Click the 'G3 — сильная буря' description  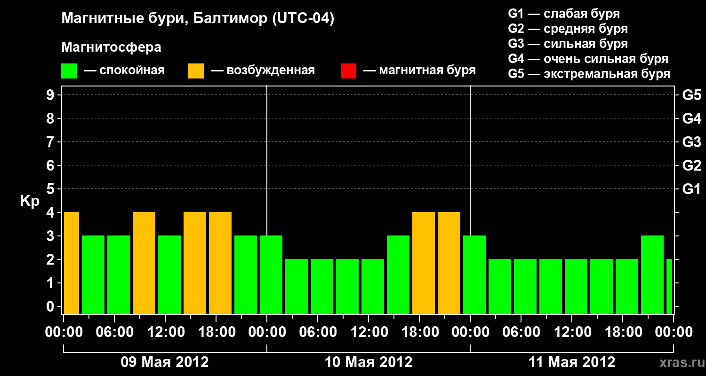click(x=568, y=44)
